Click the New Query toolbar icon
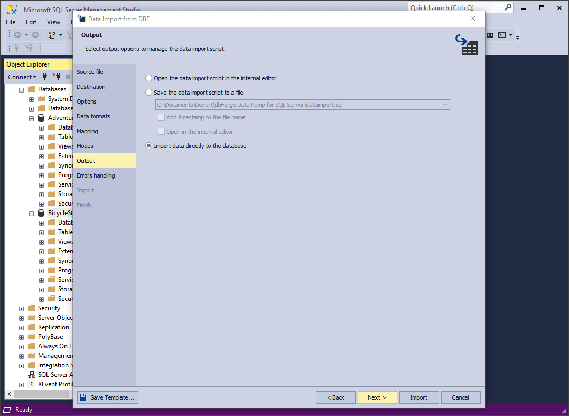This screenshot has height=416, width=569. pyautogui.click(x=51, y=35)
